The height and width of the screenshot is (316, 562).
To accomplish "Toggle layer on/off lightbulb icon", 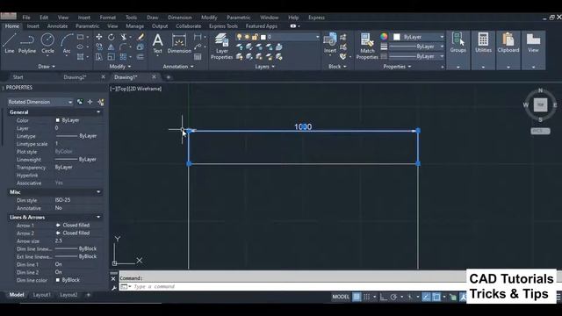I will [x=239, y=37].
